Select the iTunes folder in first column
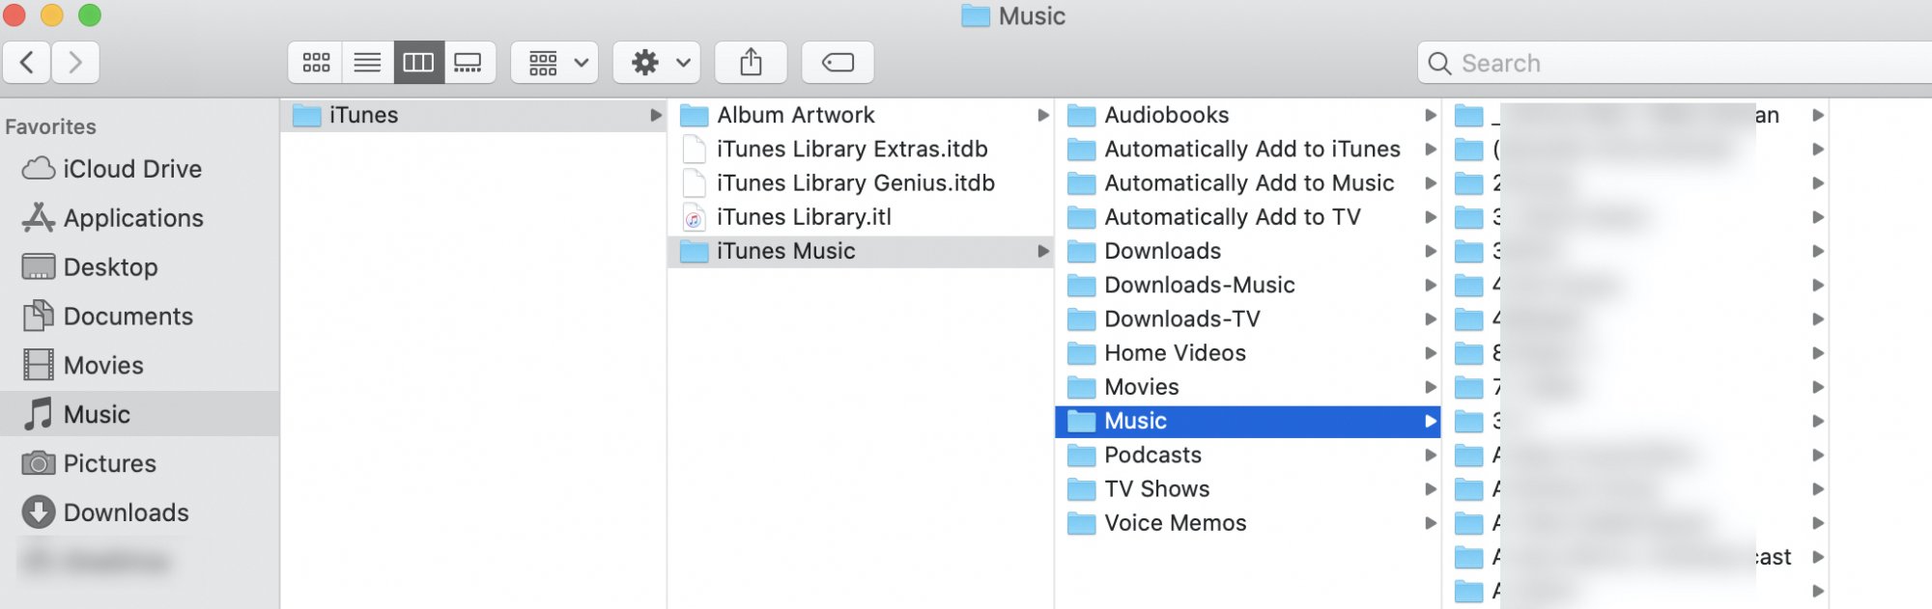 pyautogui.click(x=473, y=115)
